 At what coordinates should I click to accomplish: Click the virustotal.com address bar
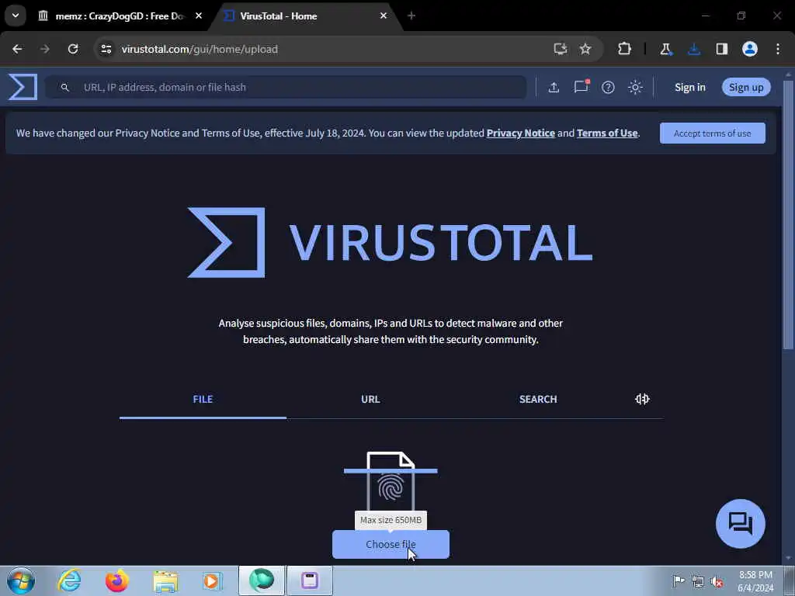(325, 49)
